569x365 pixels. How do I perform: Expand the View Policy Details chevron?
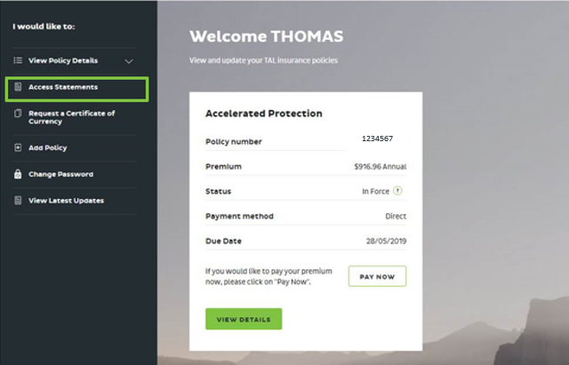pyautogui.click(x=129, y=61)
